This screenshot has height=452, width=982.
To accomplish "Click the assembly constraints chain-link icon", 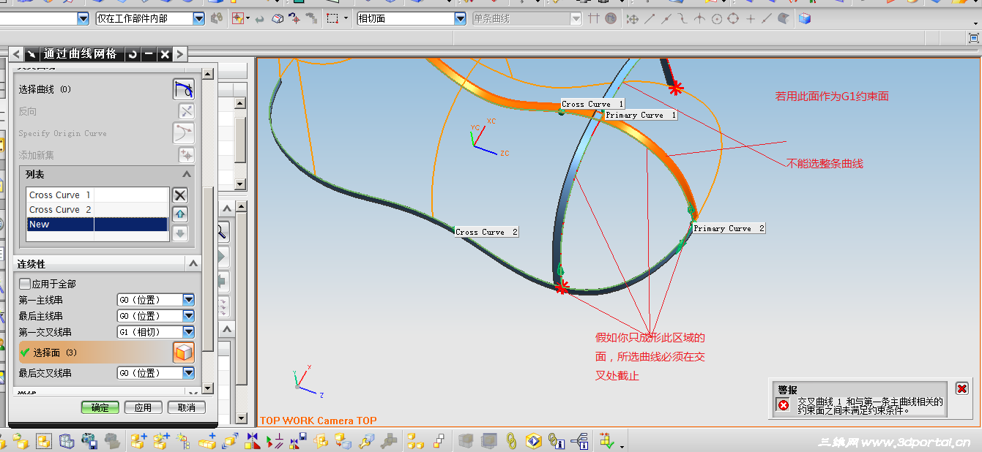I will 512,441.
